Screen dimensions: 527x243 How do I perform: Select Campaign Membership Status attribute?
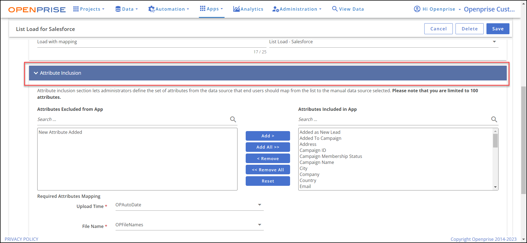tap(331, 156)
